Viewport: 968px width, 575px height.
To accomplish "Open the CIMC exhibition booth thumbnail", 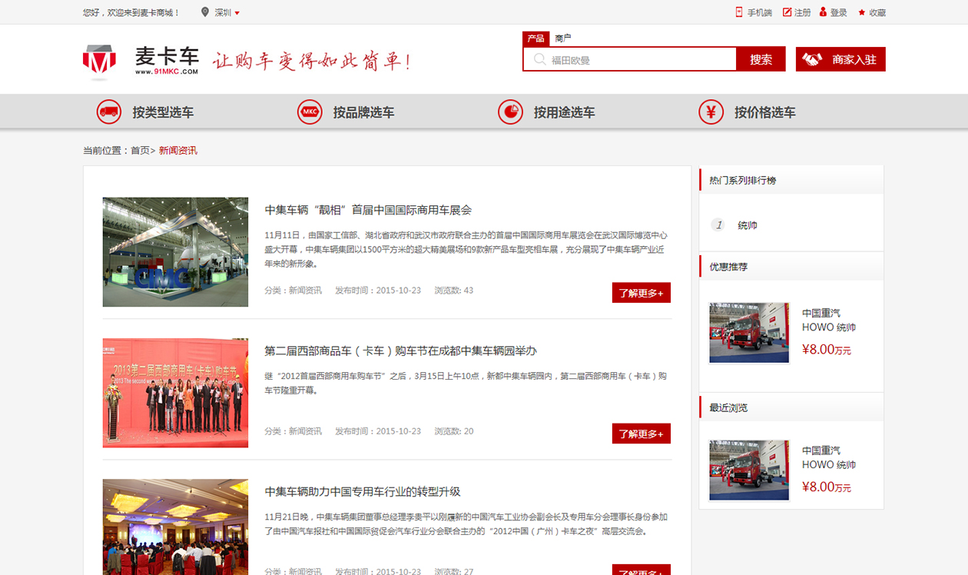I will click(175, 252).
